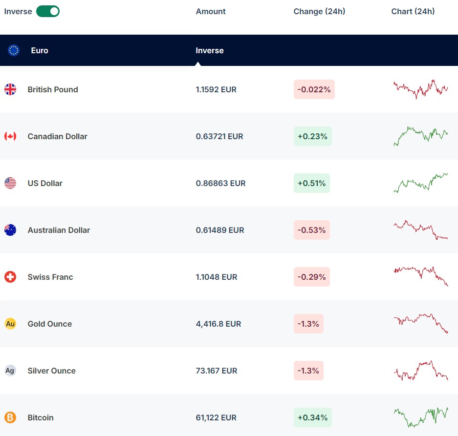Click the Australian Dollar flag icon
The image size is (458, 436).
coord(10,230)
